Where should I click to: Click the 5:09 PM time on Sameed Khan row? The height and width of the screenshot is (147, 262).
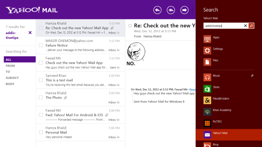114,76
